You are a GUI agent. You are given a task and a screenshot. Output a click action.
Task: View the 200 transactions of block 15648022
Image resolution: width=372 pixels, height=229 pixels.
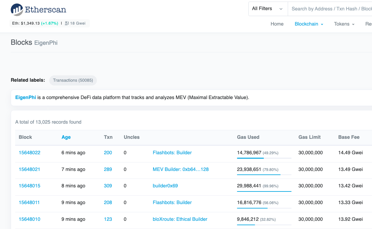pyautogui.click(x=108, y=153)
